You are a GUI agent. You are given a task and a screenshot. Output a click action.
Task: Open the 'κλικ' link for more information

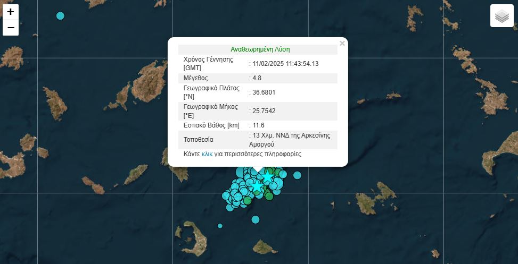coord(207,154)
